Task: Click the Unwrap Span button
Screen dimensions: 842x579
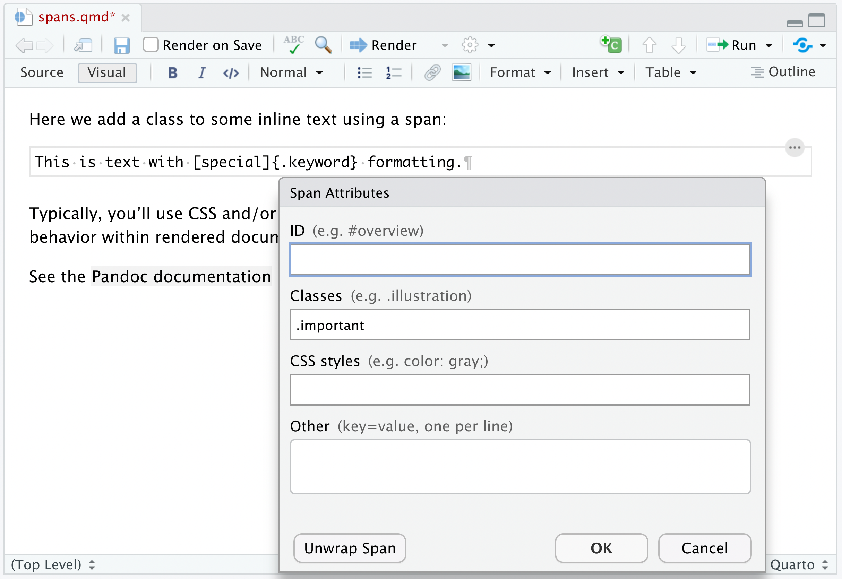Action: point(349,548)
